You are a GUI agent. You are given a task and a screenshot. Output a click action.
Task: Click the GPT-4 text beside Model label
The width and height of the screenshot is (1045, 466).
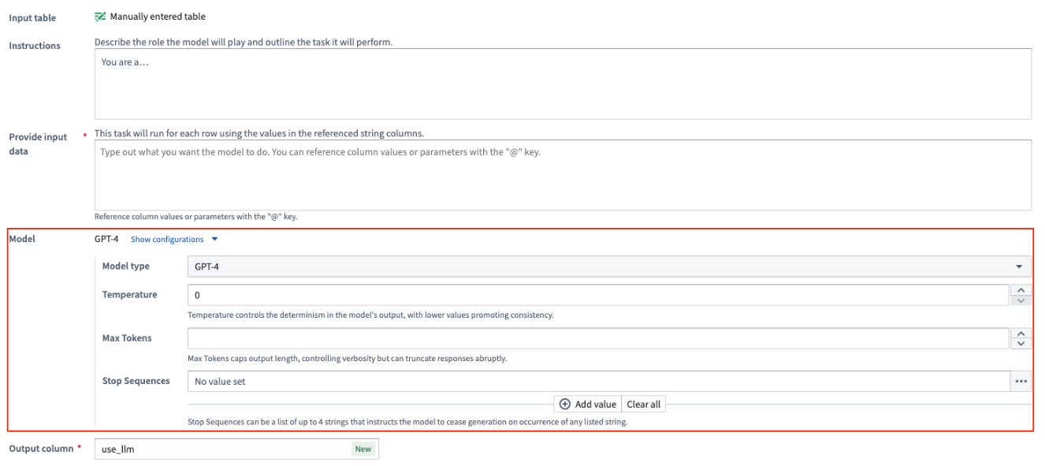pos(106,239)
